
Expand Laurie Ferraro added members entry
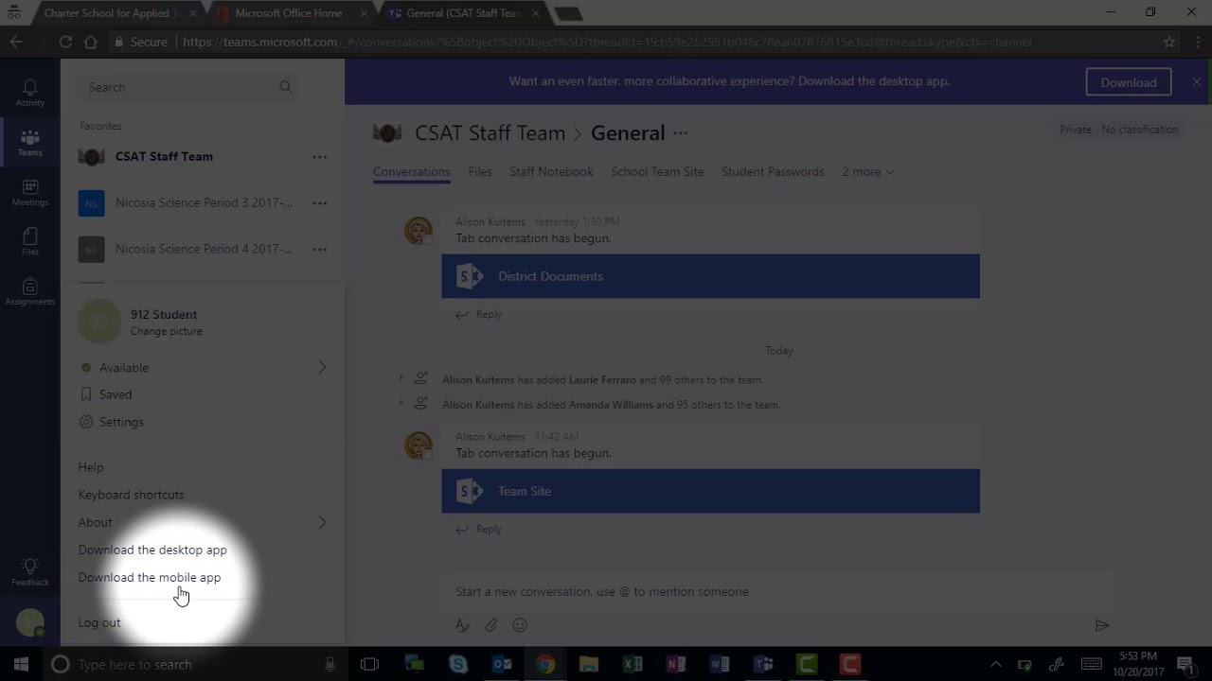(401, 378)
